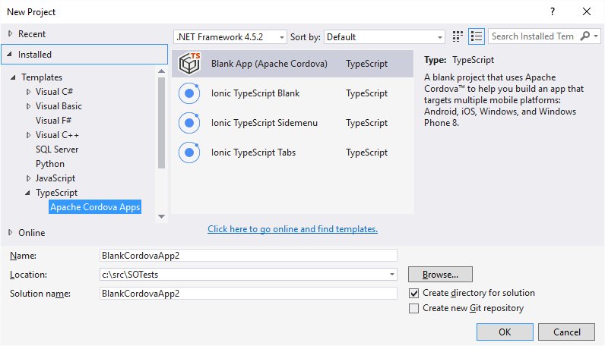This screenshot has width=605, height=346.
Task: Click the Ionic TypeScript Blank name text
Action: point(255,93)
